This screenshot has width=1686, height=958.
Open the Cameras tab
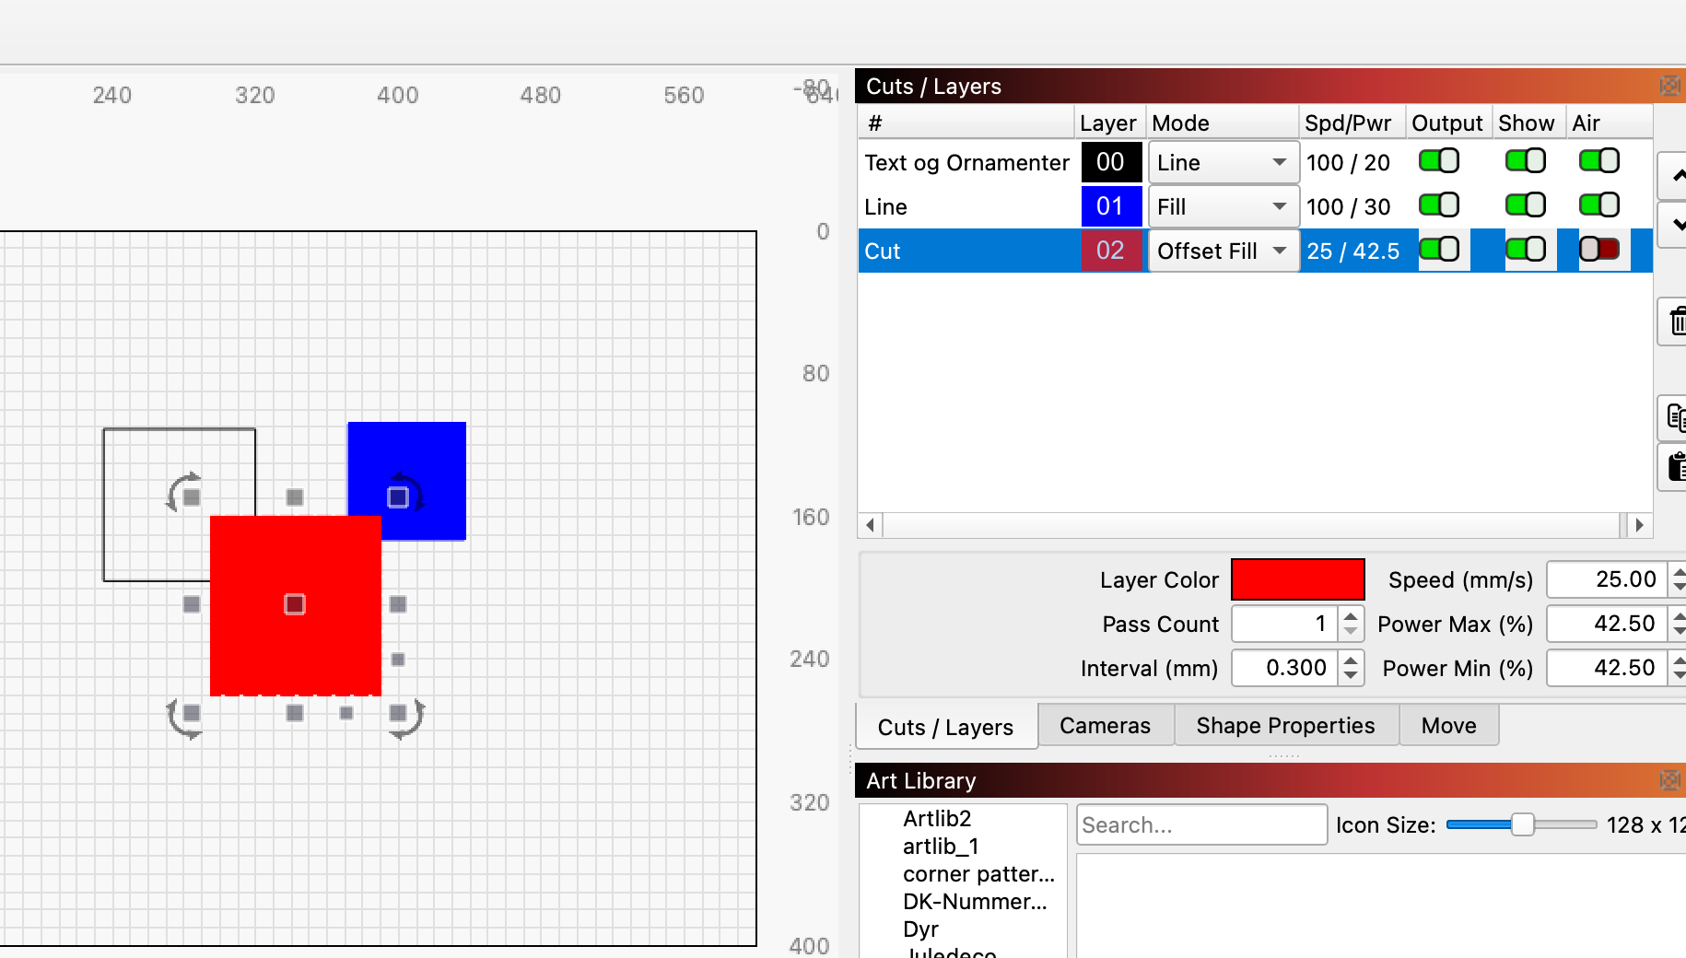(1105, 726)
